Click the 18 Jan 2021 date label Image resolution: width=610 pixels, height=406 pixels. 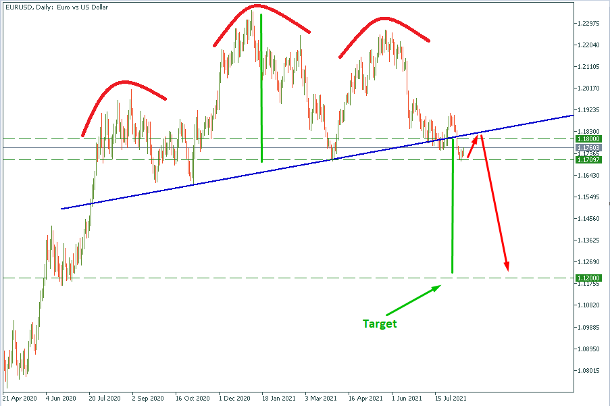click(278, 399)
